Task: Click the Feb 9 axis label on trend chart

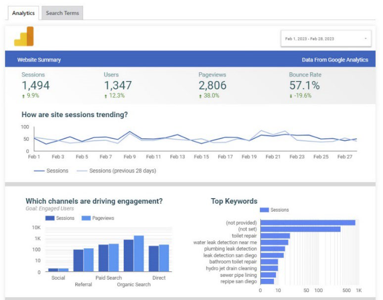Action: 130,157
